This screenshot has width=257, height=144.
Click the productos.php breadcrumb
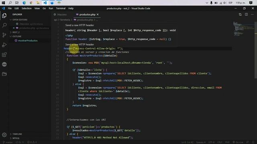coord(85,20)
